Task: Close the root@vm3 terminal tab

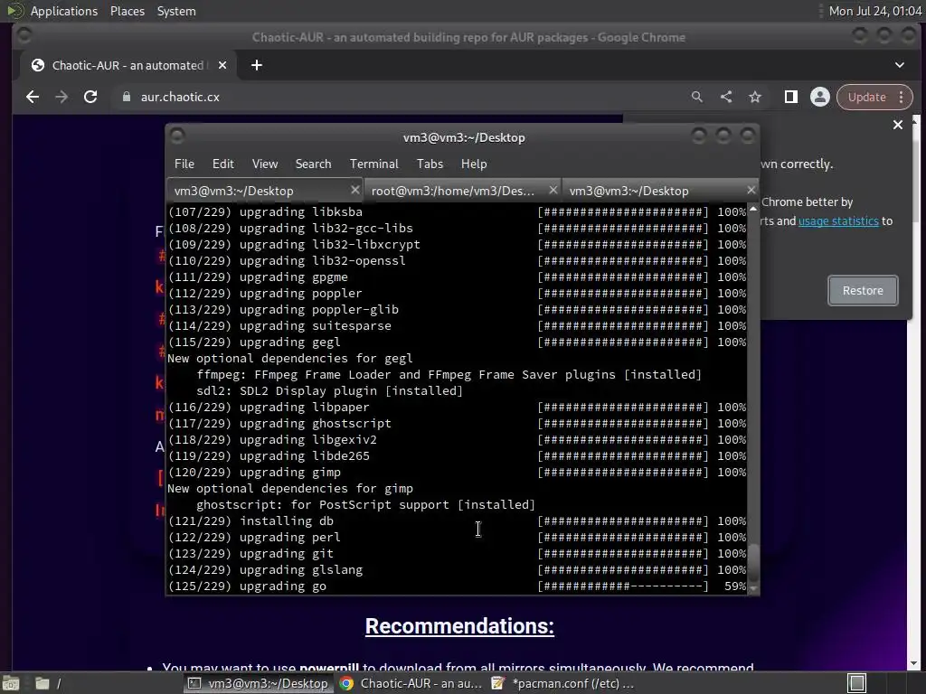Action: click(x=553, y=190)
